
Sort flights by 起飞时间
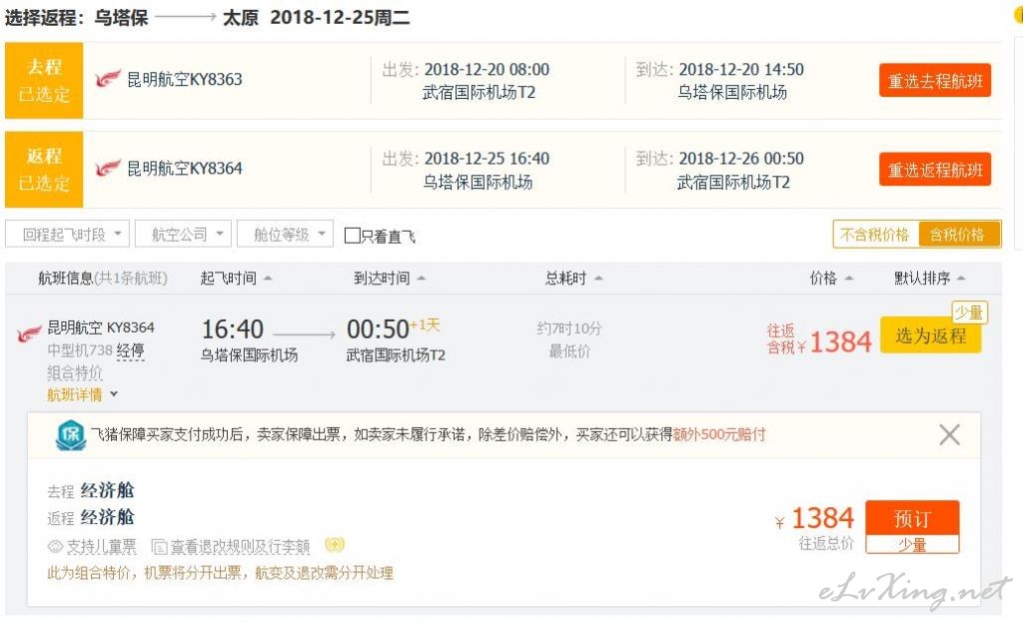pos(236,279)
